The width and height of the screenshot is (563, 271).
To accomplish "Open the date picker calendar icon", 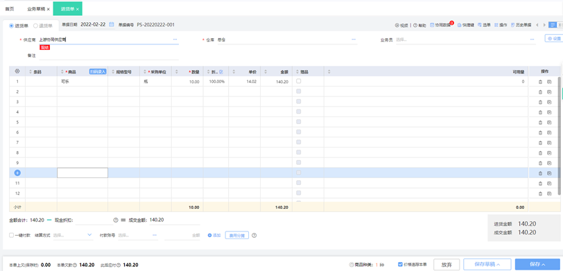I will click(112, 24).
